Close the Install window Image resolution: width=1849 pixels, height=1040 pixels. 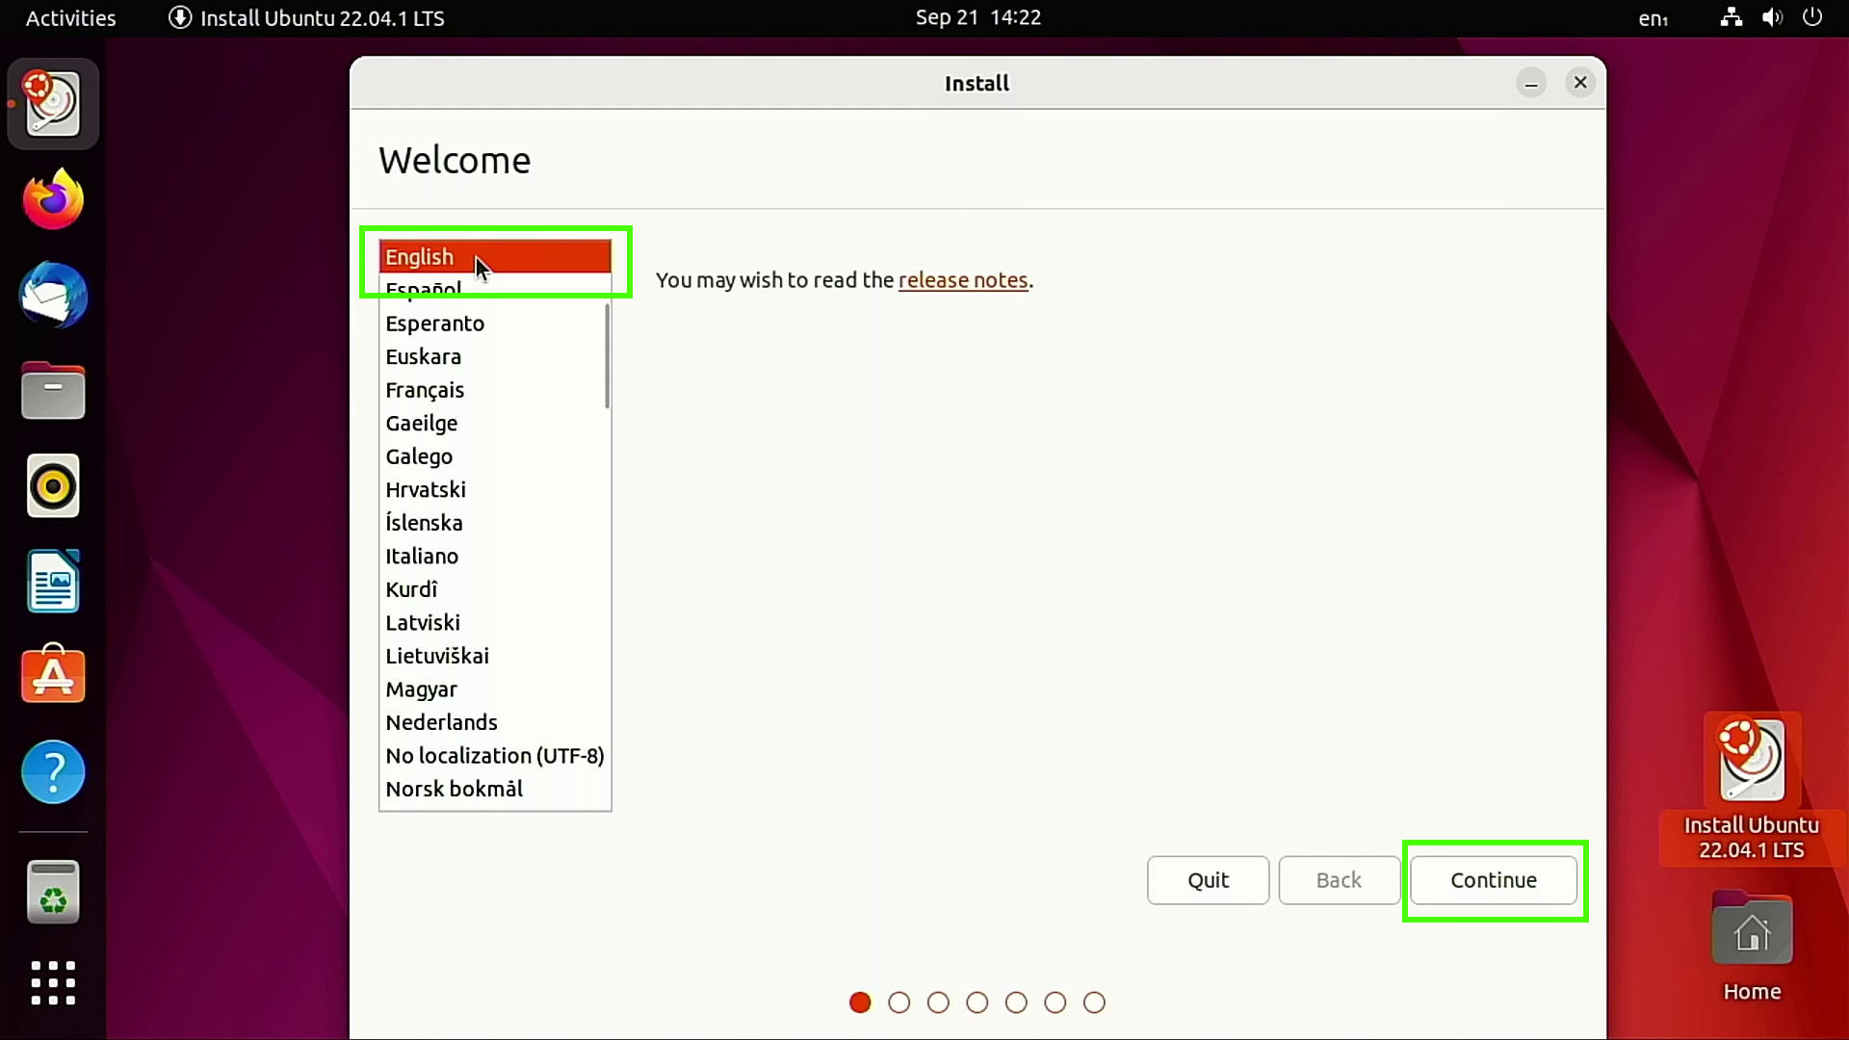point(1580,83)
